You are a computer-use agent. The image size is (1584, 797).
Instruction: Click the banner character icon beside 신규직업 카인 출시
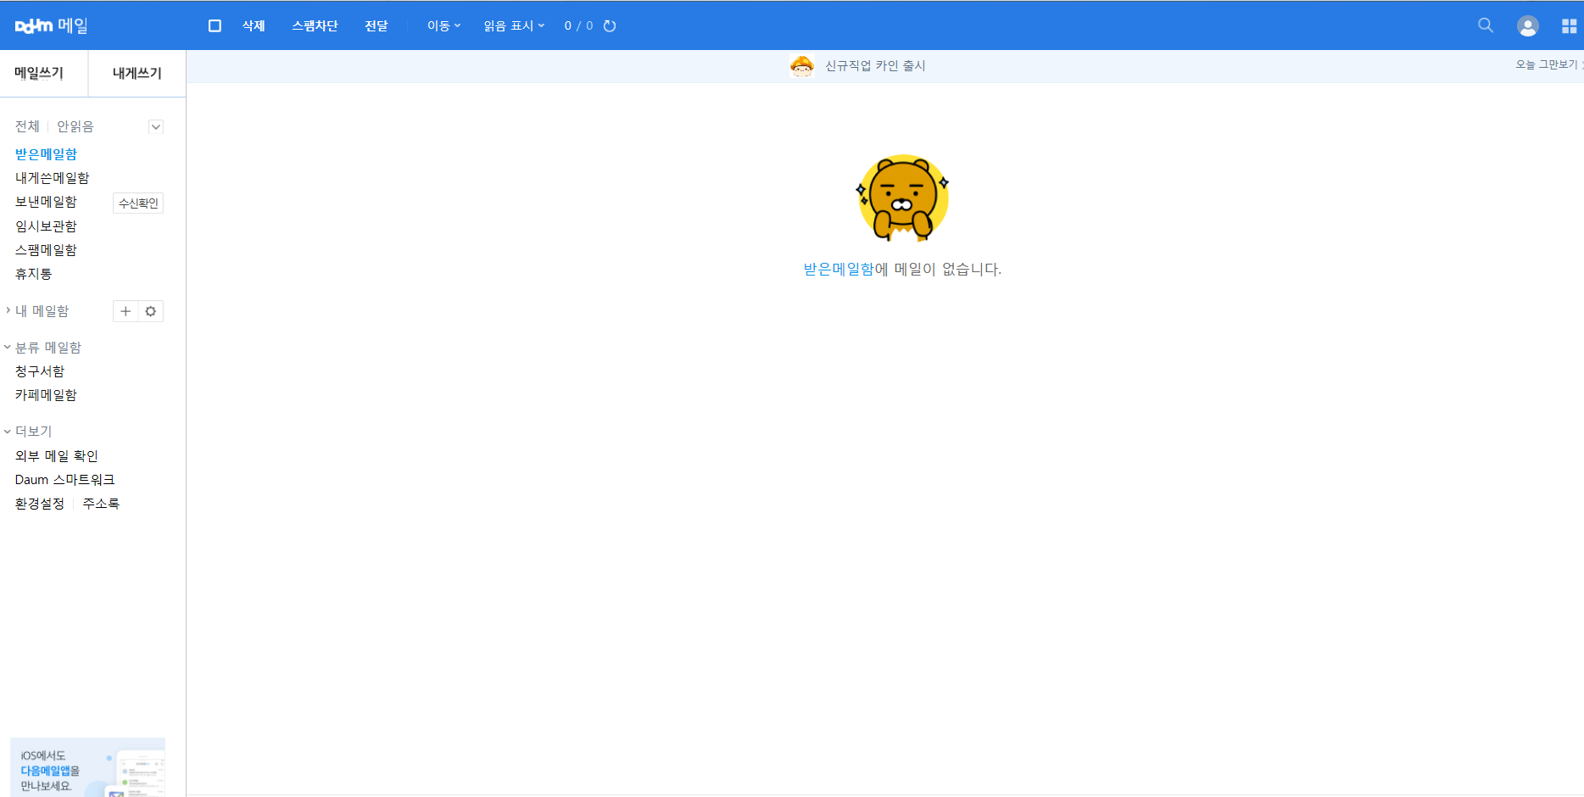[801, 65]
